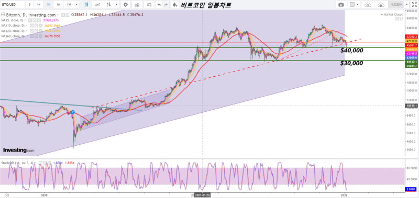Open the chart style dropdown arrow
The image size is (419, 198).
(116, 5)
